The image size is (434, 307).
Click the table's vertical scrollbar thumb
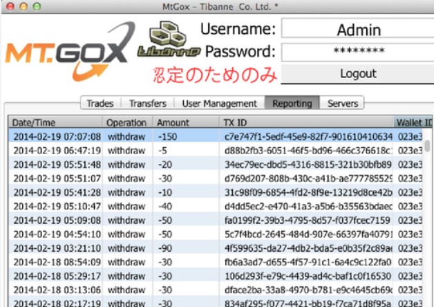(428, 146)
